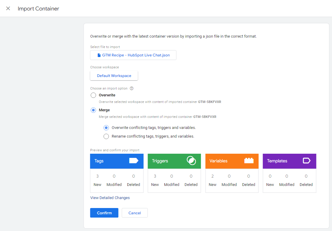
Task: Click the Variables card header
Action: (x=232, y=161)
